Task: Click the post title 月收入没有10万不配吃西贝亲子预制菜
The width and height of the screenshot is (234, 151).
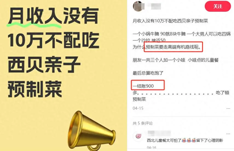Action: tap(170, 21)
